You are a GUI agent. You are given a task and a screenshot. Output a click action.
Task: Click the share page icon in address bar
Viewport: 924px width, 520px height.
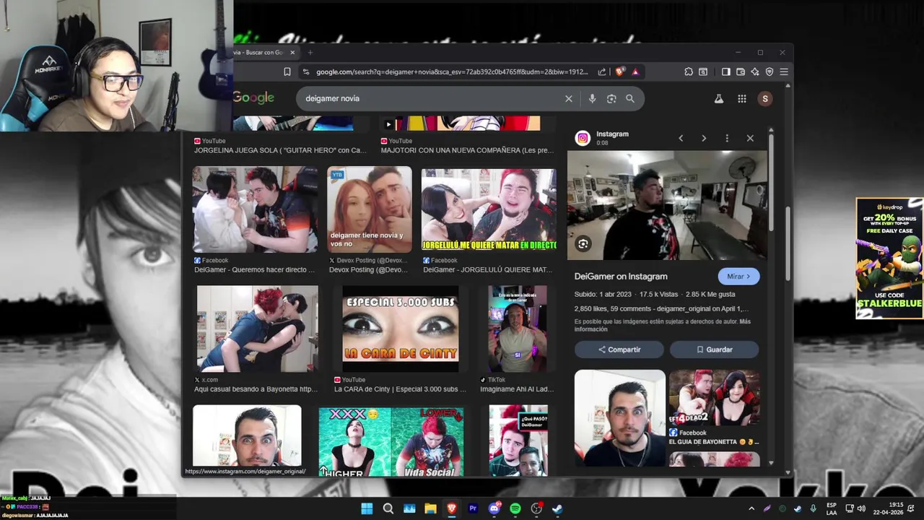[x=602, y=71]
